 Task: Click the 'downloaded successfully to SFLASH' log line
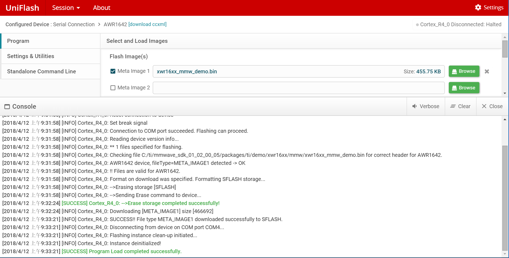tap(142, 219)
